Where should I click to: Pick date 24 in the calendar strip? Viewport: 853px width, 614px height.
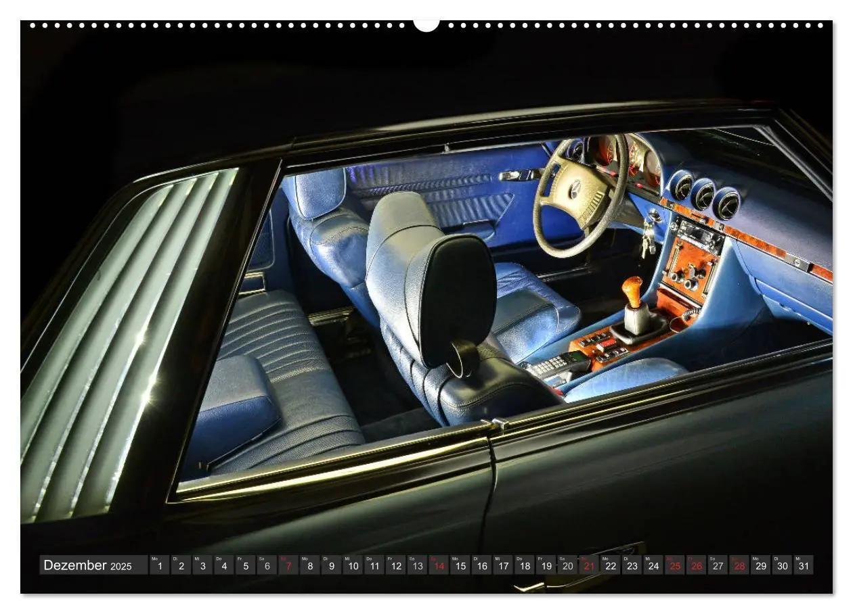653,565
